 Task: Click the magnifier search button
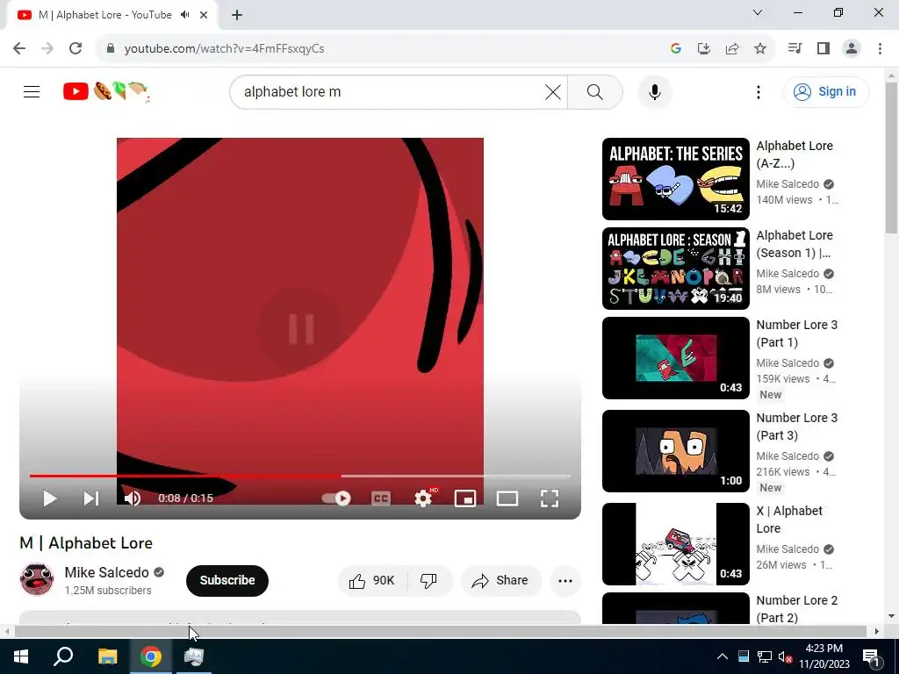(x=594, y=91)
